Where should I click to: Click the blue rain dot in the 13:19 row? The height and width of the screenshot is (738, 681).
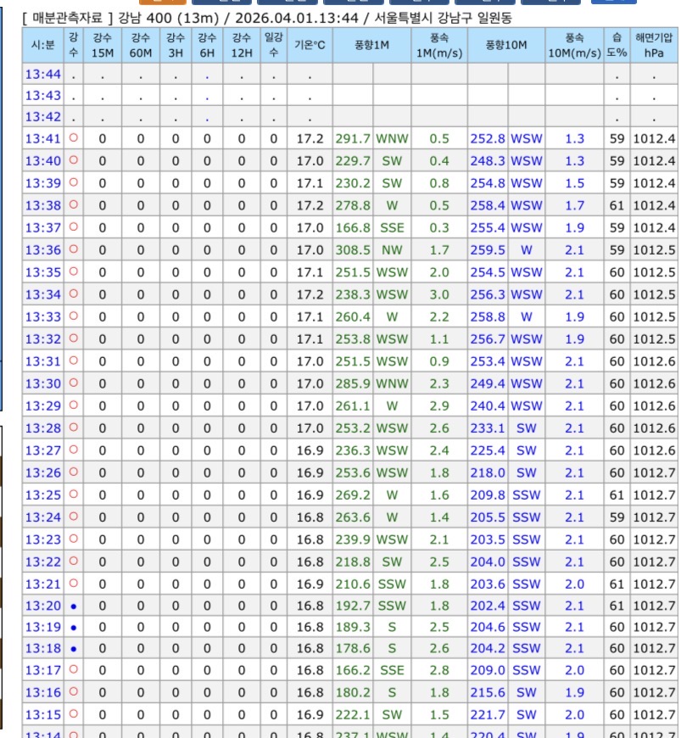(x=74, y=628)
